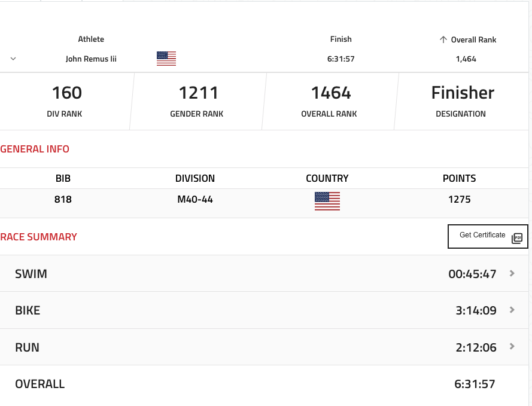Select the GENDER RANK 1211 stat
Screen dimensions: 532x406
tap(197, 101)
